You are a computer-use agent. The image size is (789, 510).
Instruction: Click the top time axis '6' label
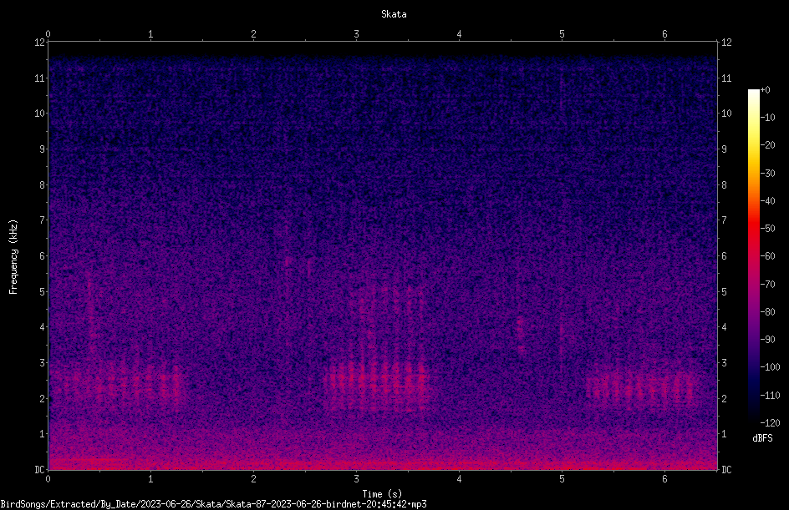664,34
